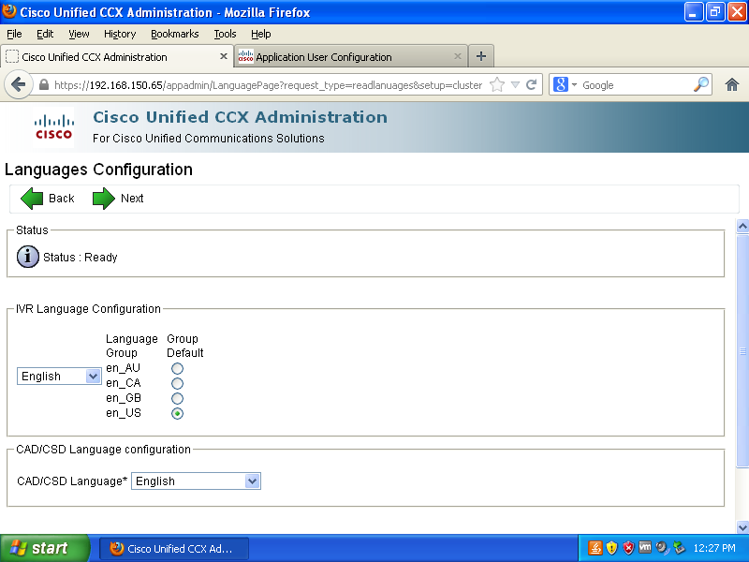Bookmark this page with star icon

coord(497,84)
